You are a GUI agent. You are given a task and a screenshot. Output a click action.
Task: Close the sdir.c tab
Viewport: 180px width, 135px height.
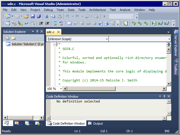[58, 32]
